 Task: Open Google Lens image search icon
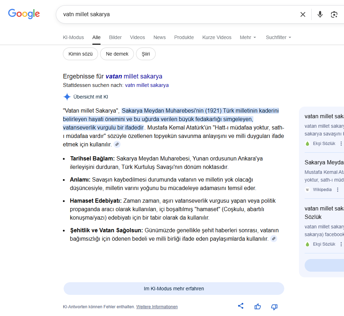pyautogui.click(x=334, y=14)
